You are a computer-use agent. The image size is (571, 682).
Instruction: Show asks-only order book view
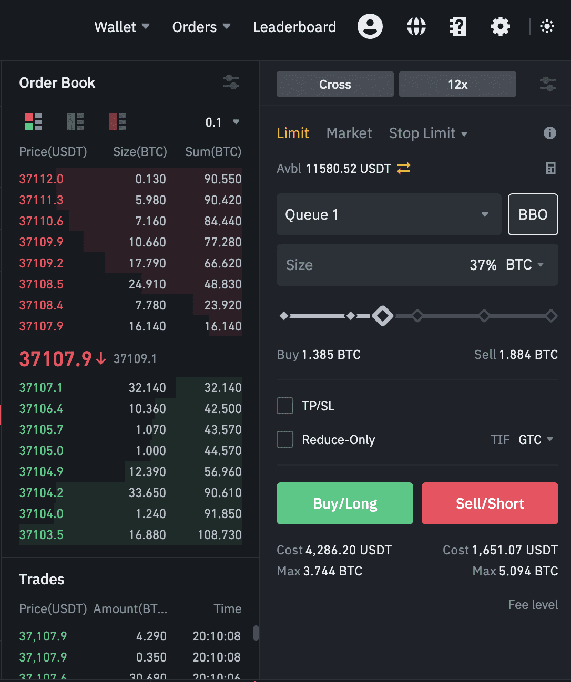pos(118,122)
